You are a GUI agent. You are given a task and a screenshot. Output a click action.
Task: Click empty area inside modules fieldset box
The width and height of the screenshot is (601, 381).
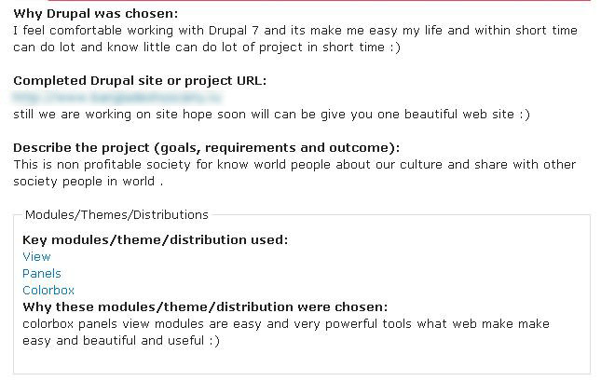[383, 359]
